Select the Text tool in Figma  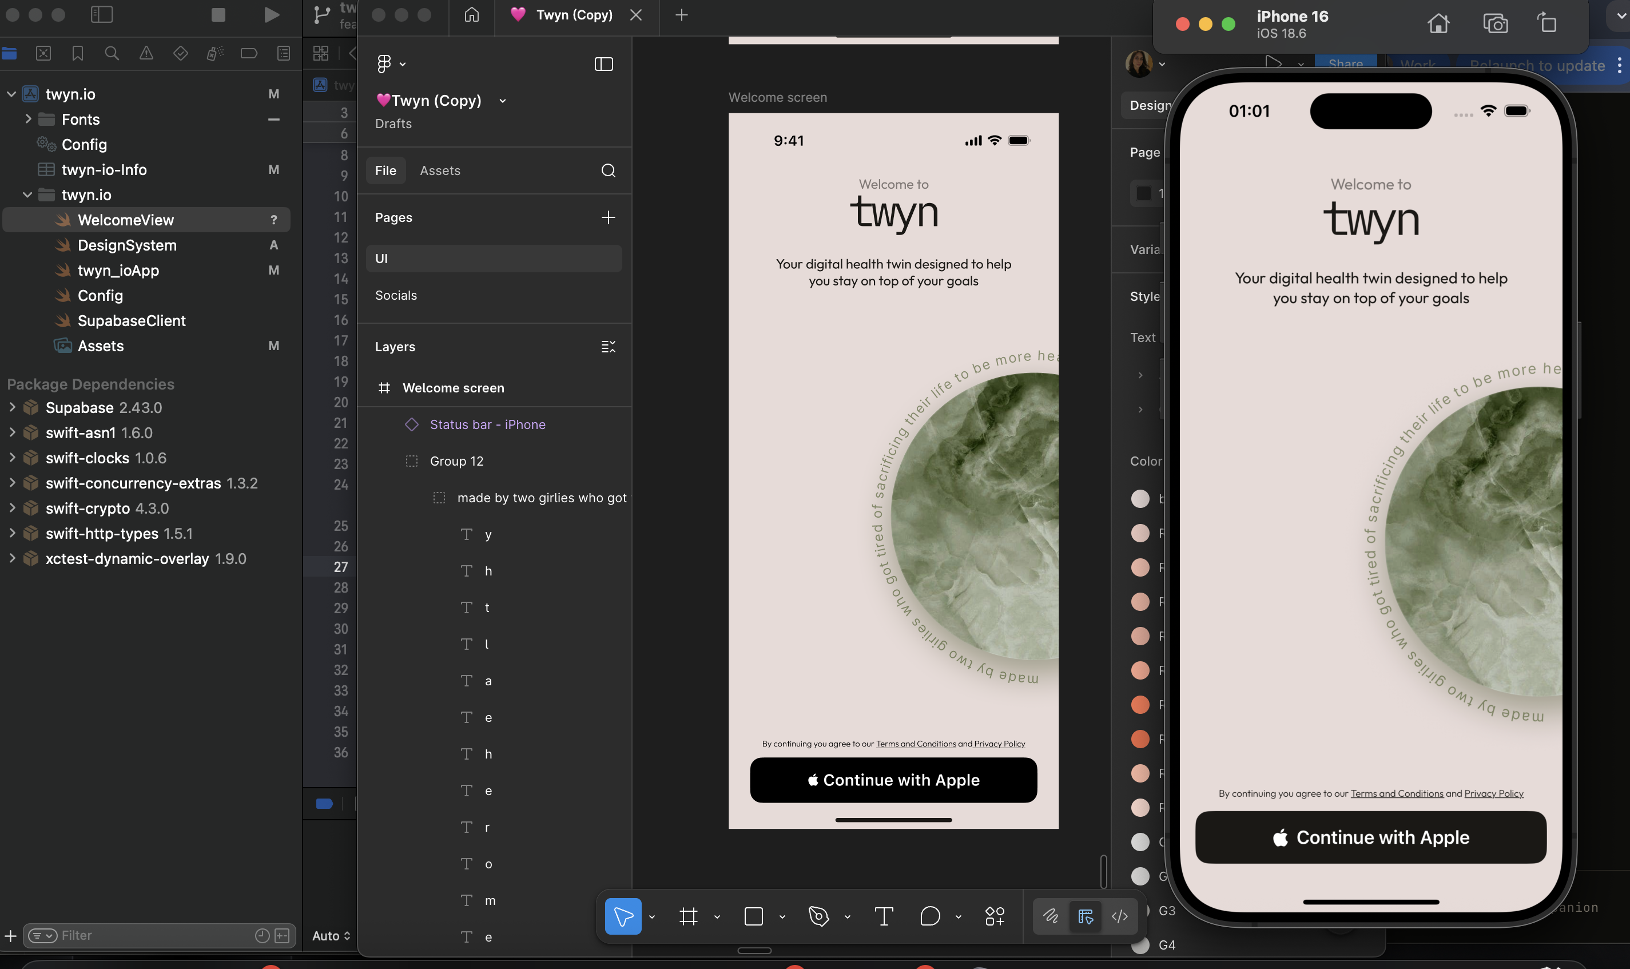[x=884, y=916]
